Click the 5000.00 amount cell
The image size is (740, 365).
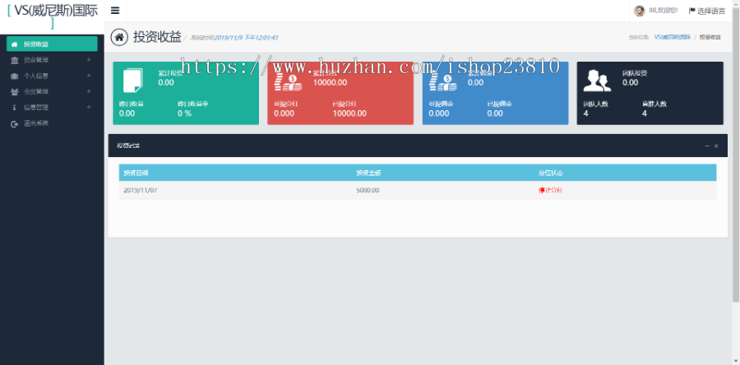368,190
